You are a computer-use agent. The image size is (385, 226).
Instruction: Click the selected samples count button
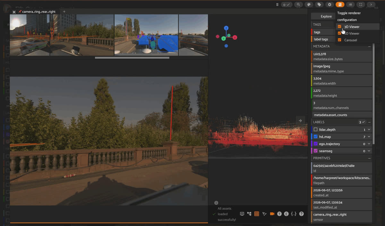[x=287, y=5]
